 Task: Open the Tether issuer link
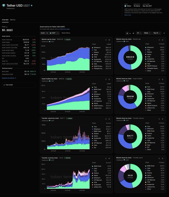(128, 6)
